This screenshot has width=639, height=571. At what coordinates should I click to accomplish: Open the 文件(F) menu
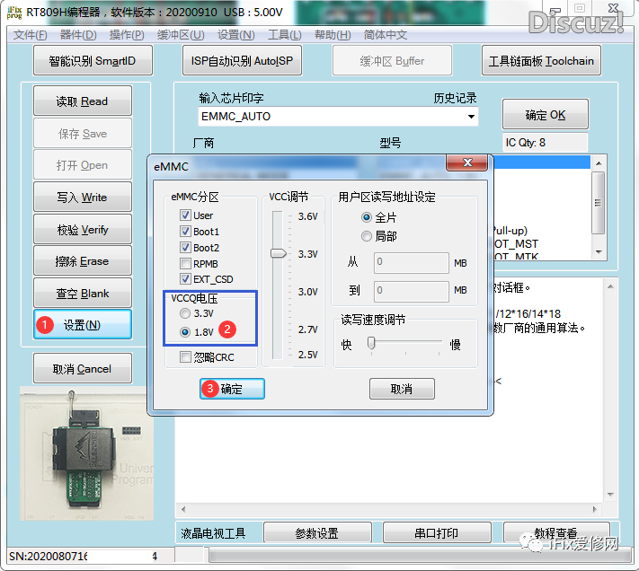pos(31,35)
